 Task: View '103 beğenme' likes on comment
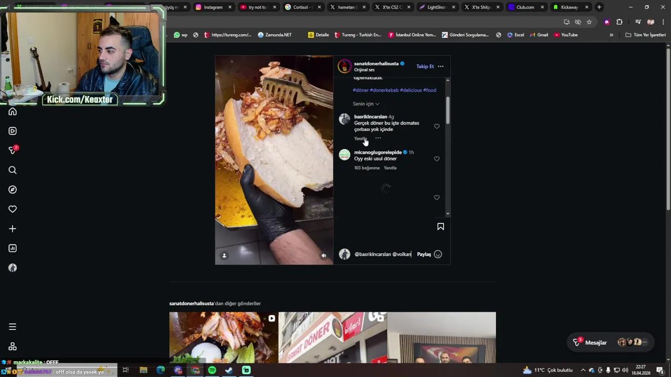tap(367, 168)
